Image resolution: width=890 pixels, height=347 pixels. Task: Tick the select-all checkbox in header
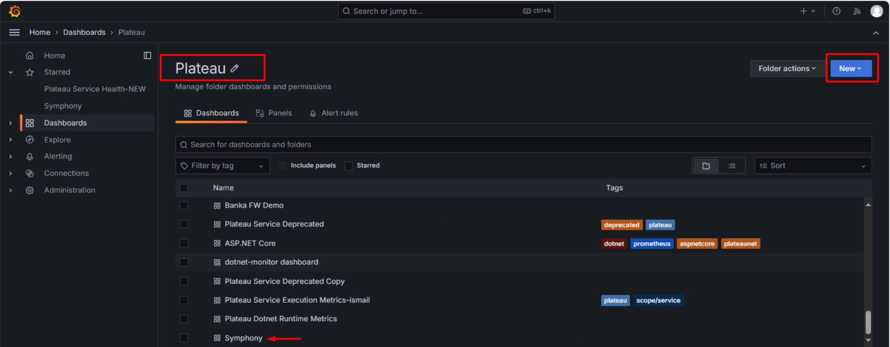click(184, 188)
